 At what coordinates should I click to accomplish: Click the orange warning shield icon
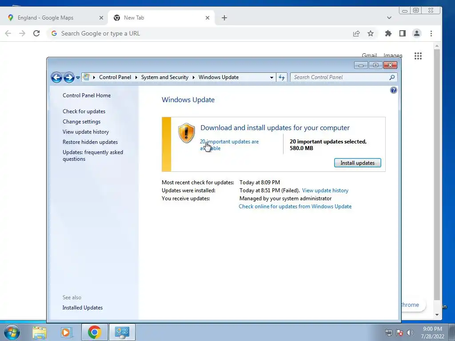(186, 133)
